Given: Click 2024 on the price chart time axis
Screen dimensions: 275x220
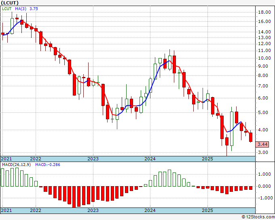Looking at the screenshot, I should (150, 159).
